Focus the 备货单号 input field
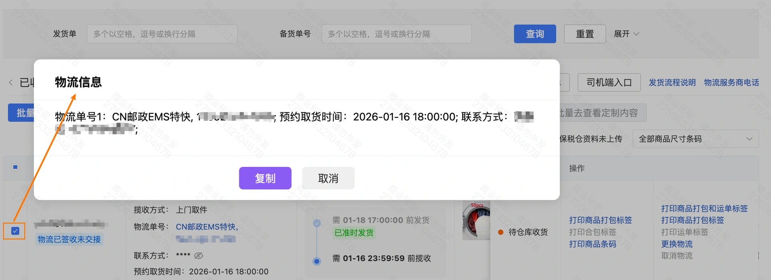Screen dimensions: 771x280 pyautogui.click(x=396, y=34)
